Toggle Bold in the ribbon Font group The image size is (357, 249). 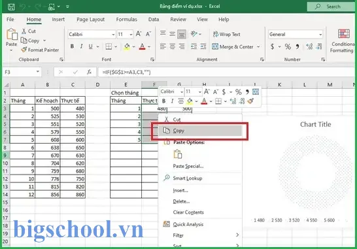pos(72,46)
